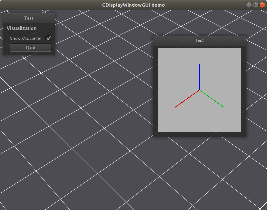This screenshot has height=210, width=267.
Task: Click the CDisplayWindowGUI demo window title
Action: pyautogui.click(x=133, y=5)
